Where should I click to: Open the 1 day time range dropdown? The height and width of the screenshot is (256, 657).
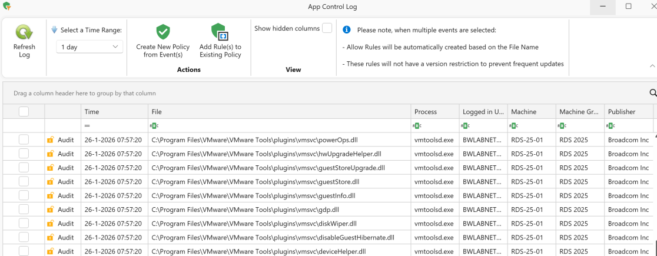89,47
